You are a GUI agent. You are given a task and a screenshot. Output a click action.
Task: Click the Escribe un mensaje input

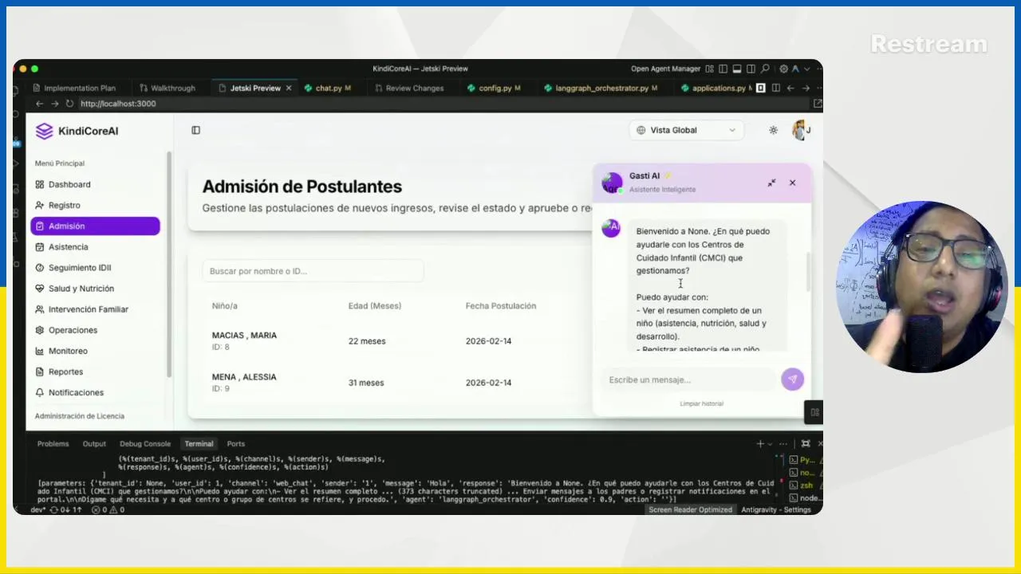point(689,379)
